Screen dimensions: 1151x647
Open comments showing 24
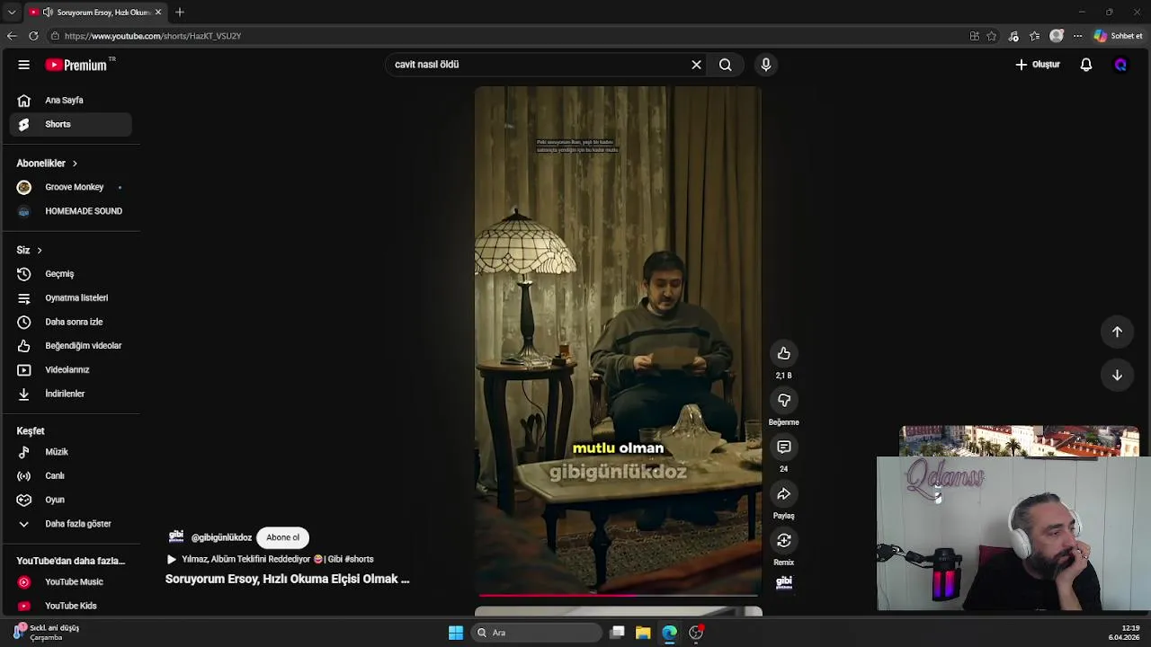coord(784,448)
